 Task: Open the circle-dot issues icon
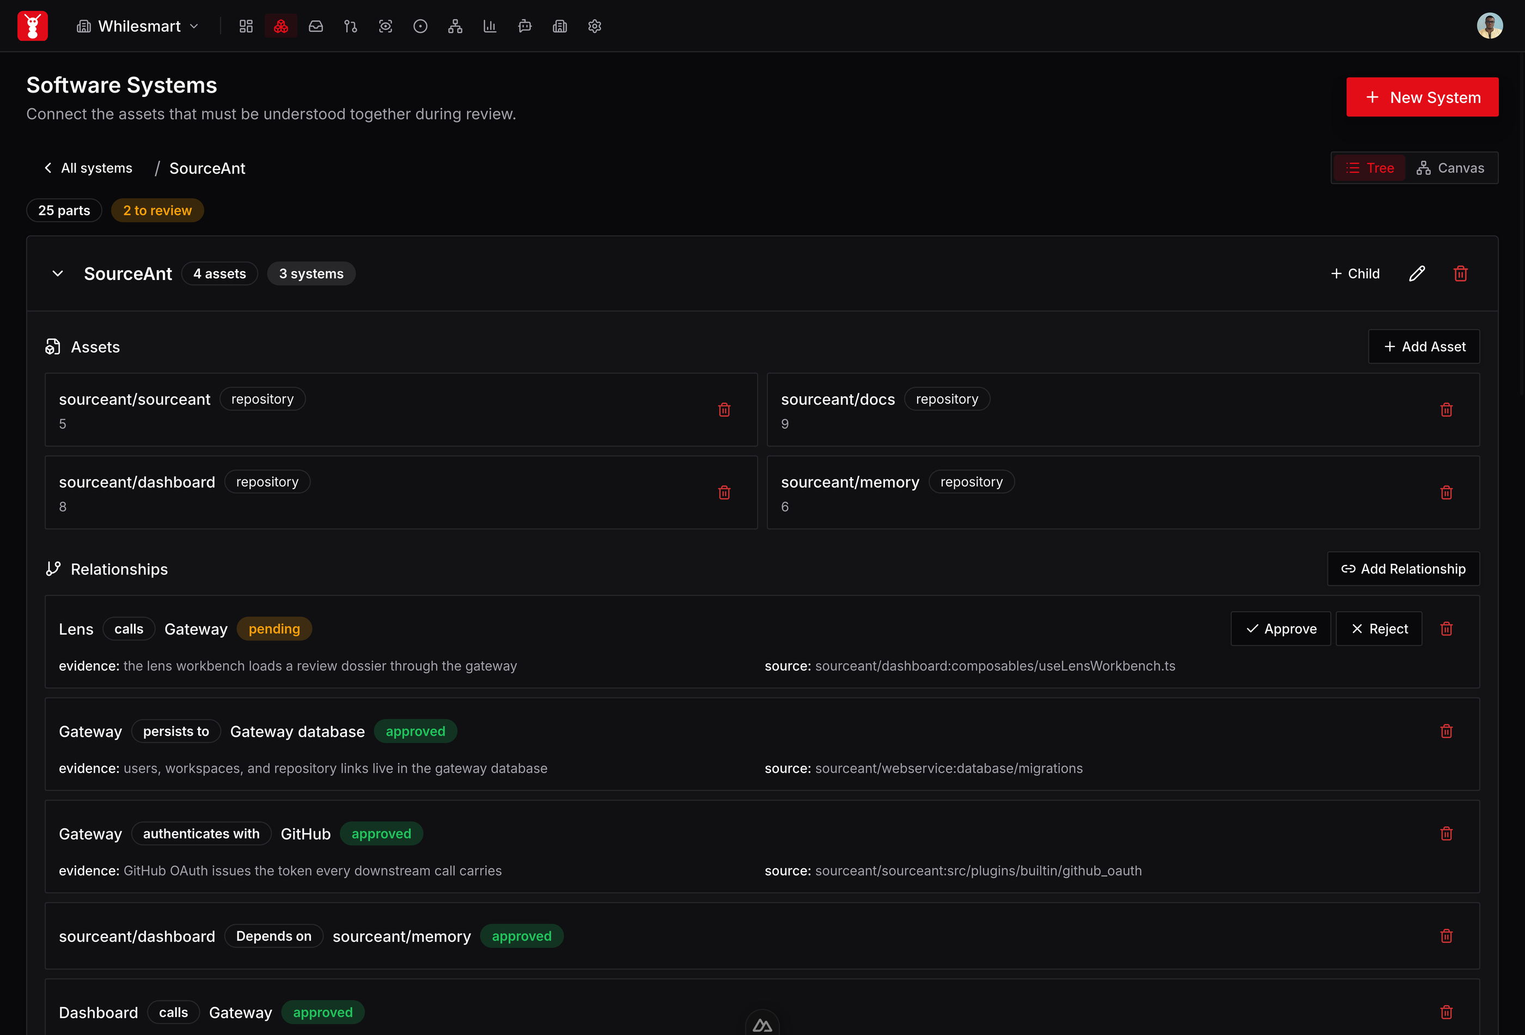coord(420,26)
